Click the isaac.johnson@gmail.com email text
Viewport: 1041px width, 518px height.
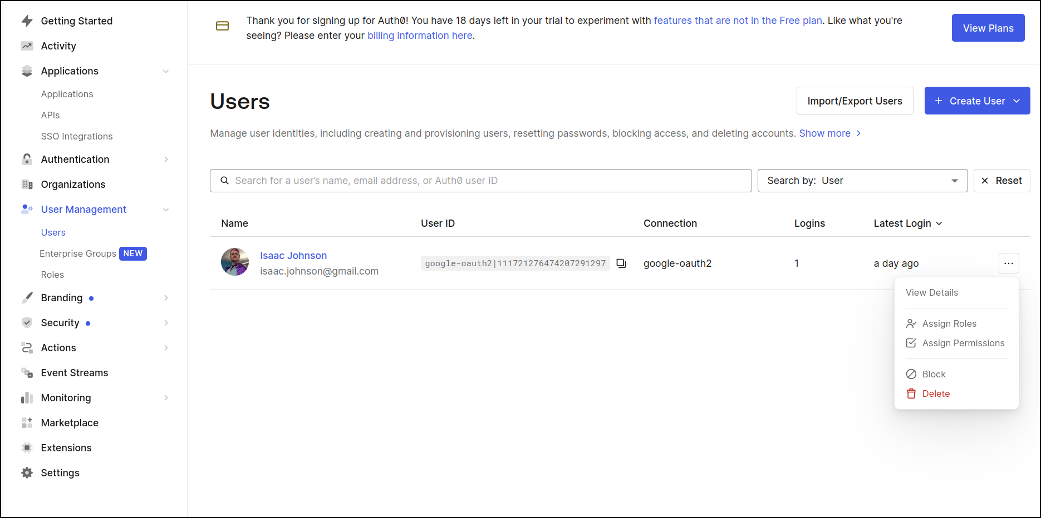pyautogui.click(x=319, y=271)
